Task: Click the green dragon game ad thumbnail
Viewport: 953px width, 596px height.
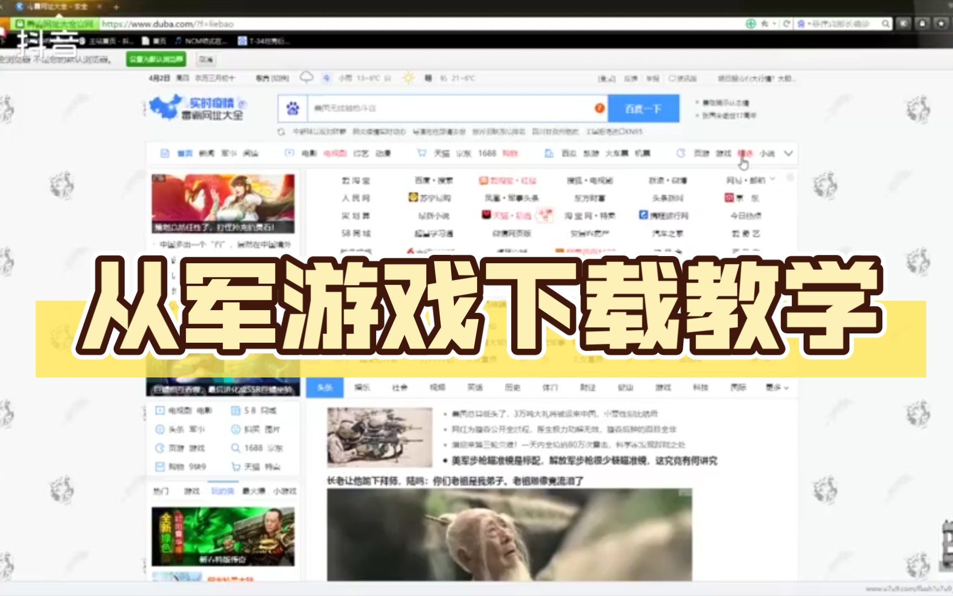Action: [223, 536]
